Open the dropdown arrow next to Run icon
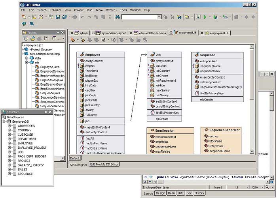Screen dimensions: 277x198 [210, 17]
